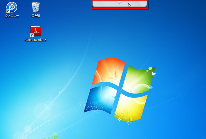Select the ごみ箱 label text
This screenshot has height=139, width=206.
(36, 16)
